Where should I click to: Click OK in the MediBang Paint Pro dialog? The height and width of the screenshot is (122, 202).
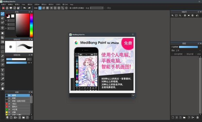[133, 96]
